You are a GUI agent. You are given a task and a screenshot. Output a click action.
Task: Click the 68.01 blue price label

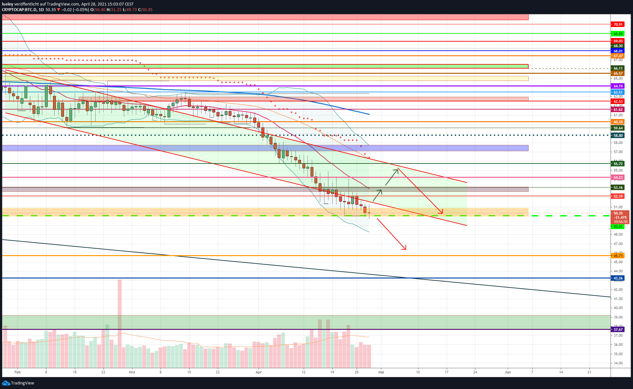coord(618,51)
